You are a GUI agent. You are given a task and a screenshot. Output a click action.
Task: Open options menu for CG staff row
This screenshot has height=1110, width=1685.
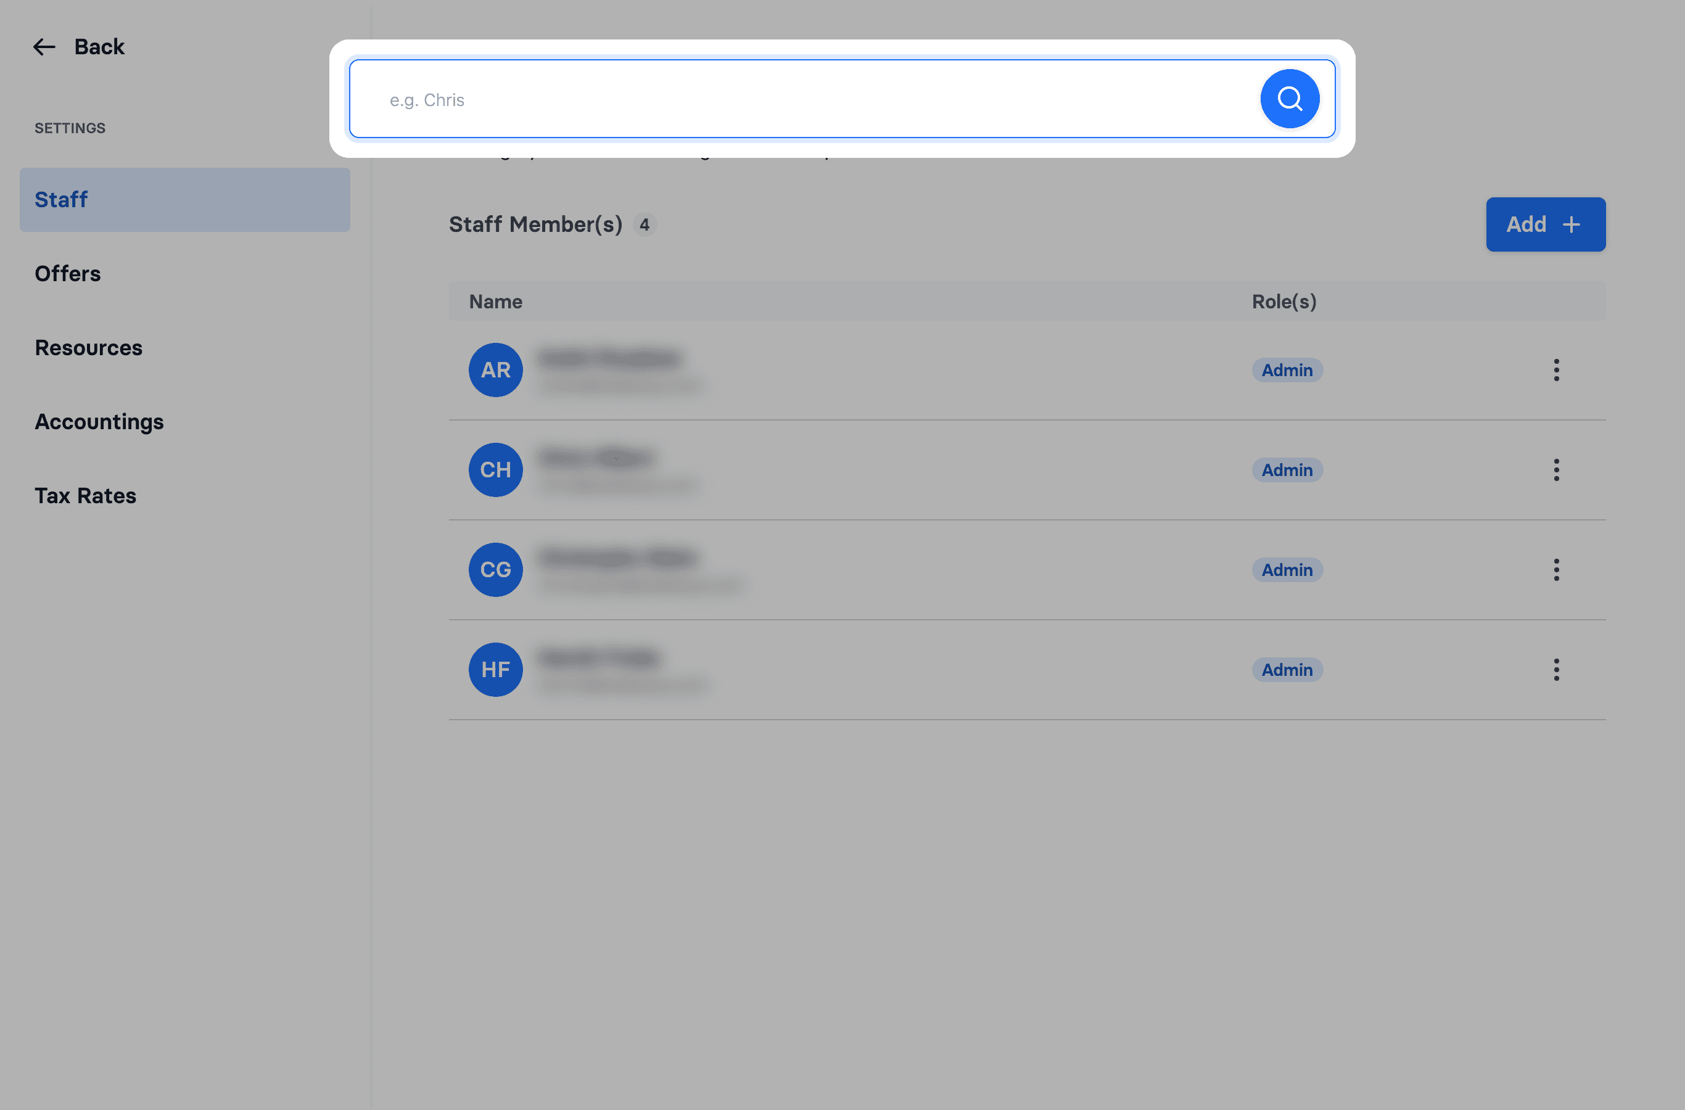click(x=1556, y=570)
